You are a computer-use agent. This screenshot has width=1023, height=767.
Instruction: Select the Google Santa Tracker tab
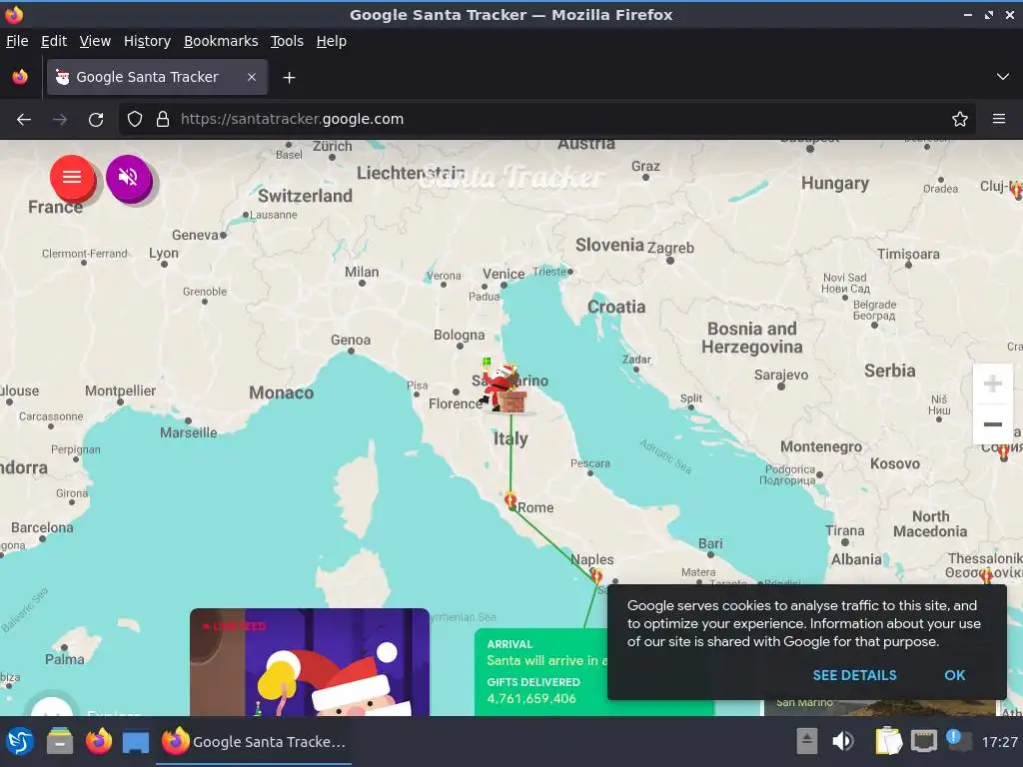click(157, 77)
